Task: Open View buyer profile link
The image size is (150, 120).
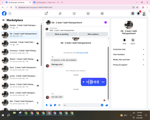Action: (82, 53)
